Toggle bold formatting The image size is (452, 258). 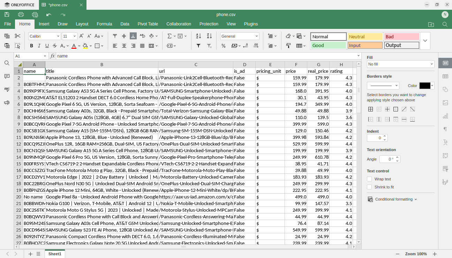pos(31,46)
